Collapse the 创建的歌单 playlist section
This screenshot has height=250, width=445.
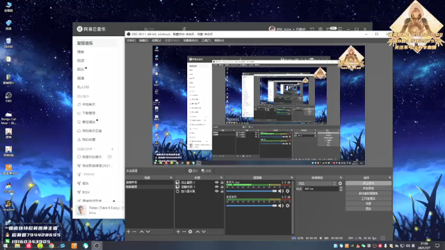(x=86, y=149)
